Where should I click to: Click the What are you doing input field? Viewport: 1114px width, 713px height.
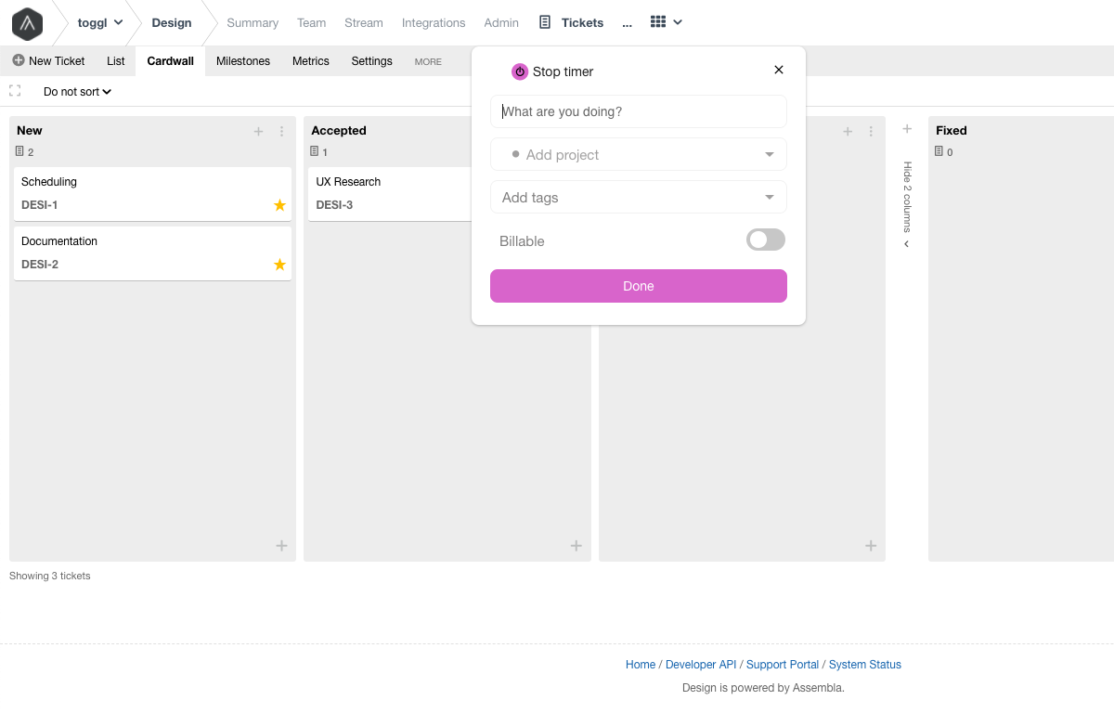coord(638,111)
